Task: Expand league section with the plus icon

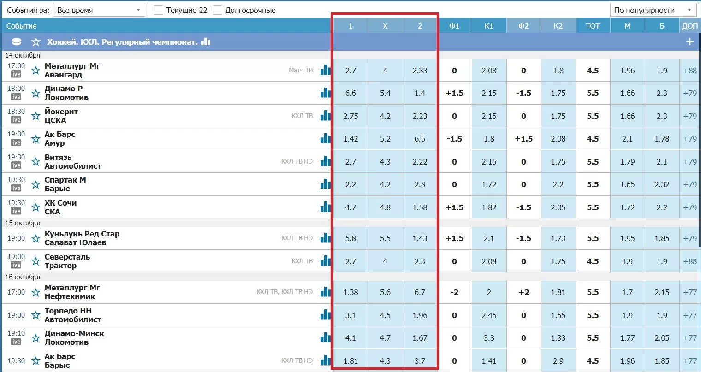Action: (x=689, y=42)
